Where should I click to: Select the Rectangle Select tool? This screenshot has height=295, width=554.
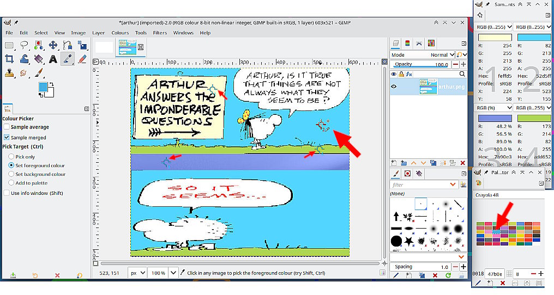pos(9,45)
